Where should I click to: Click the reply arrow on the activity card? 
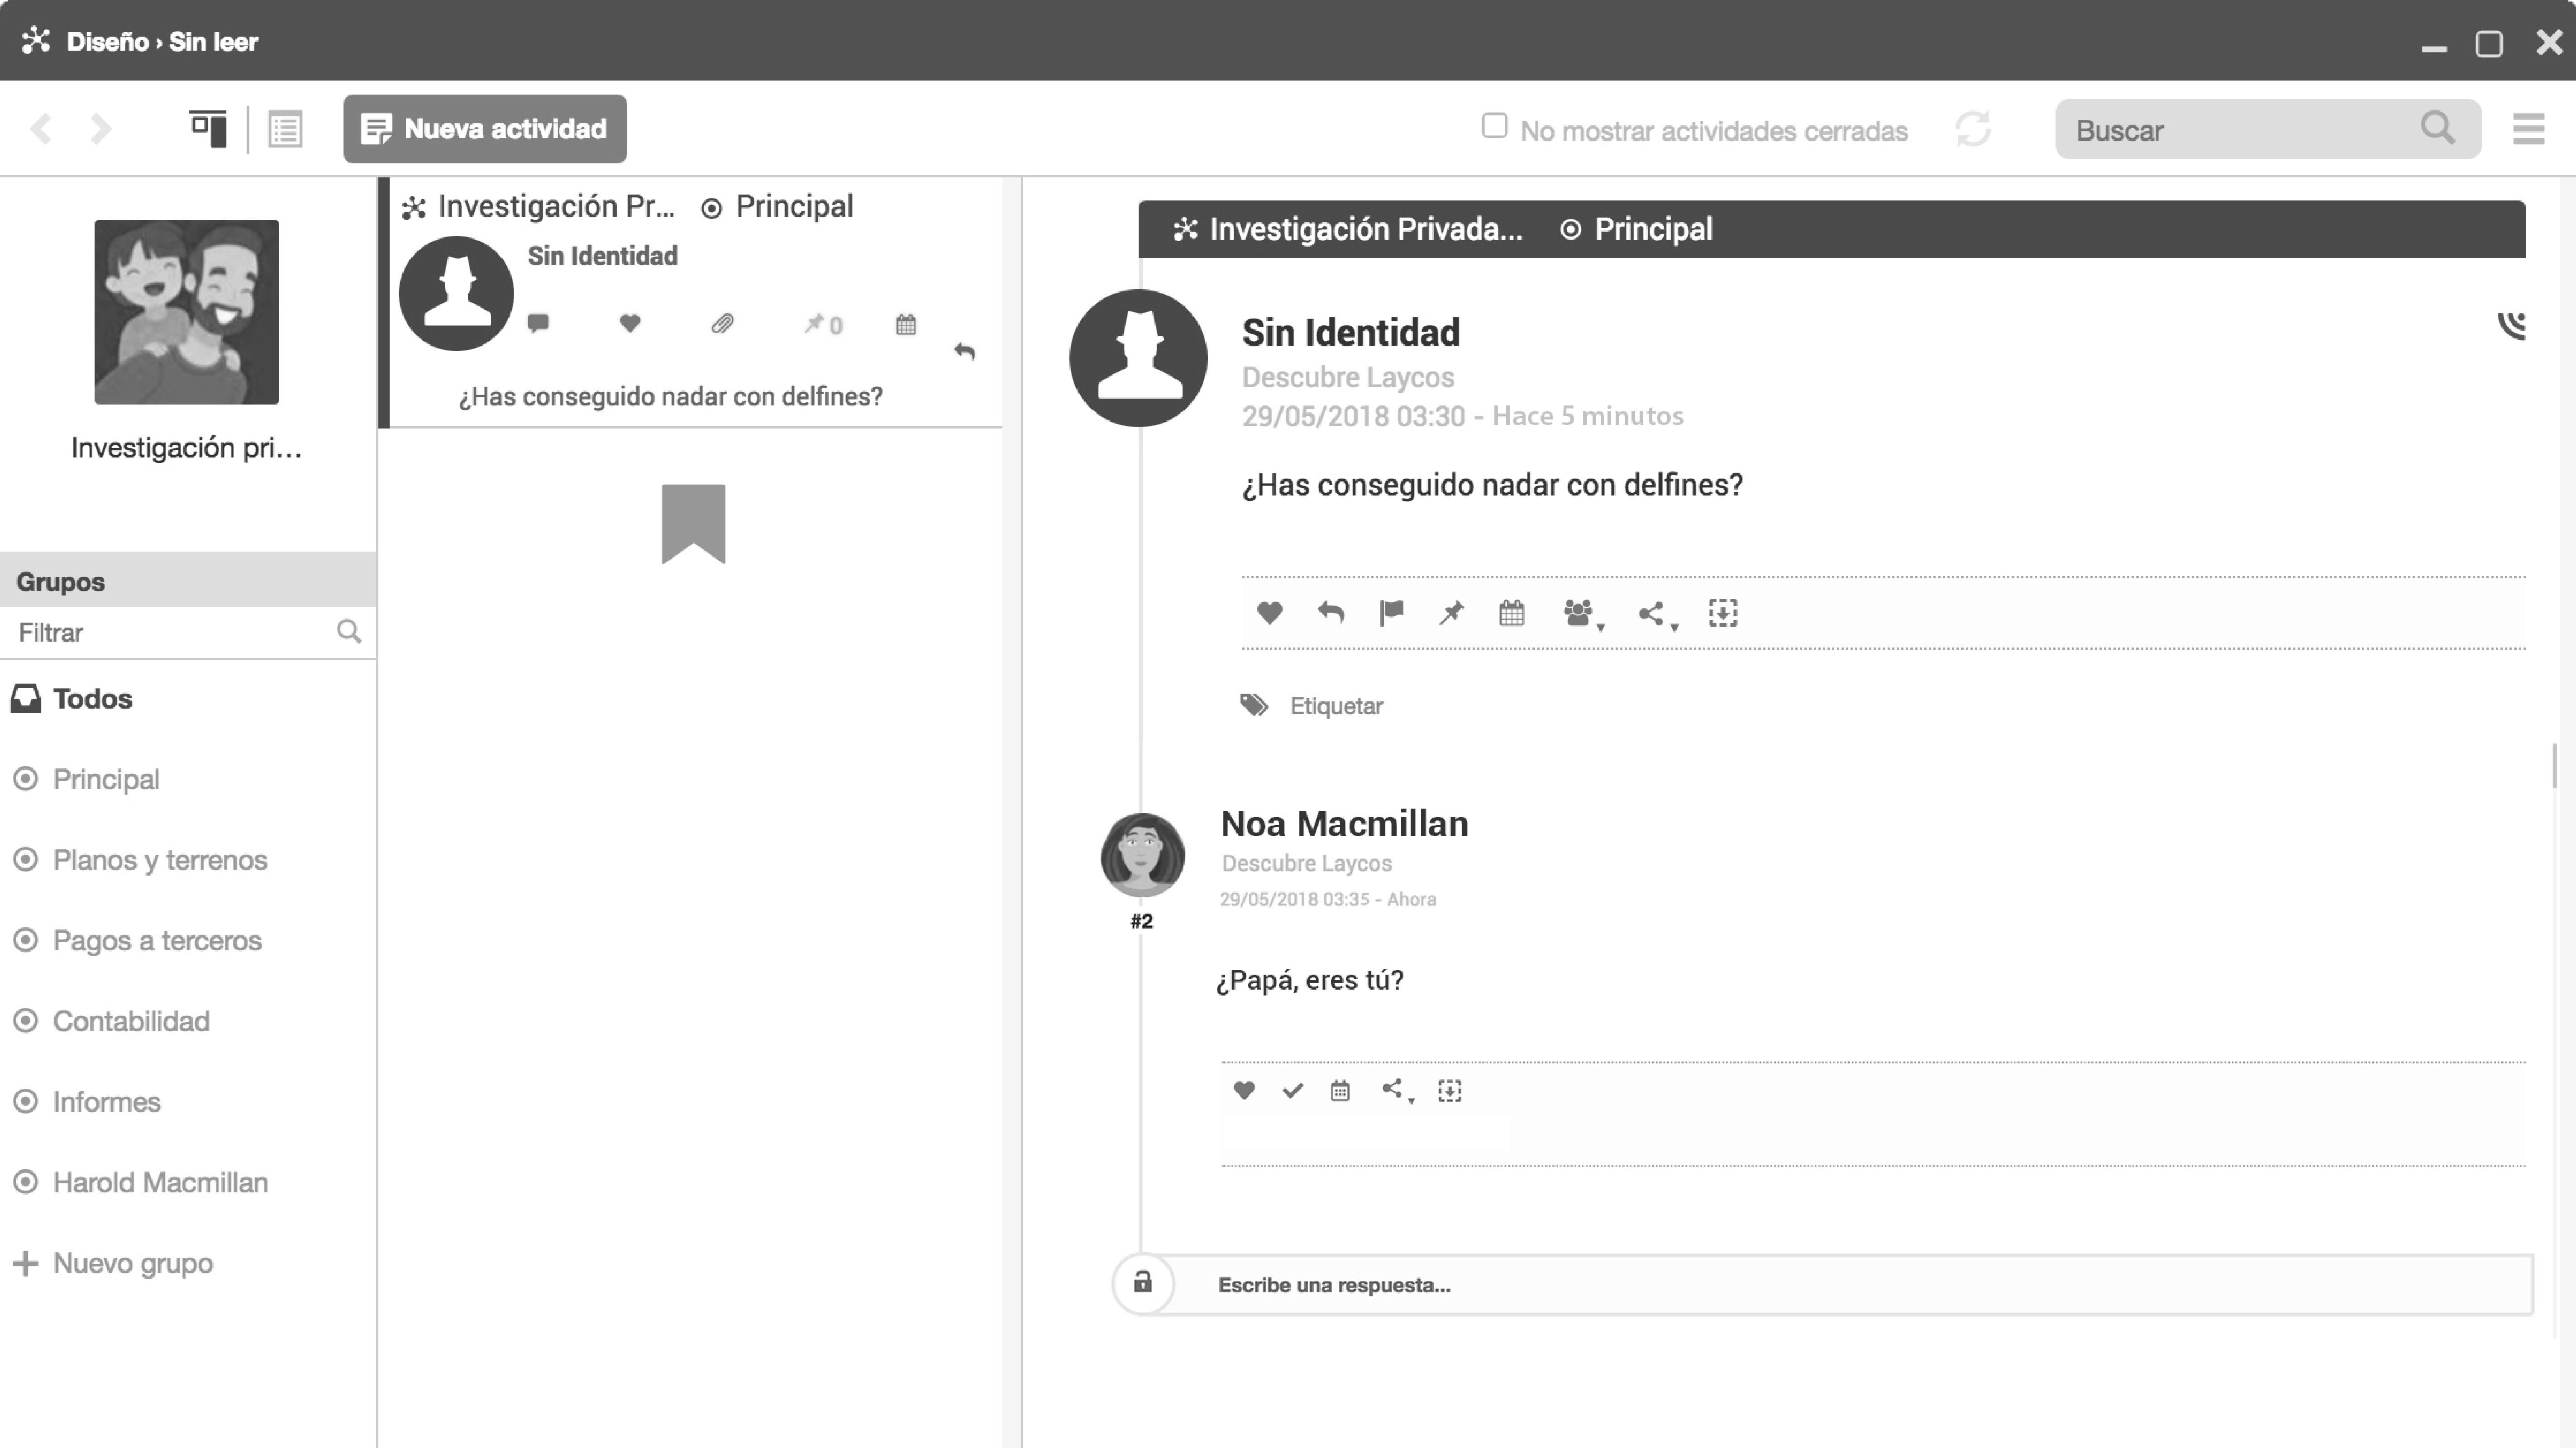[964, 351]
